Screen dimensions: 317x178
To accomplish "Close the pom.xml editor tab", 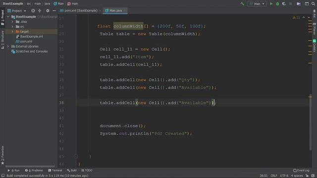I will click(x=100, y=10).
